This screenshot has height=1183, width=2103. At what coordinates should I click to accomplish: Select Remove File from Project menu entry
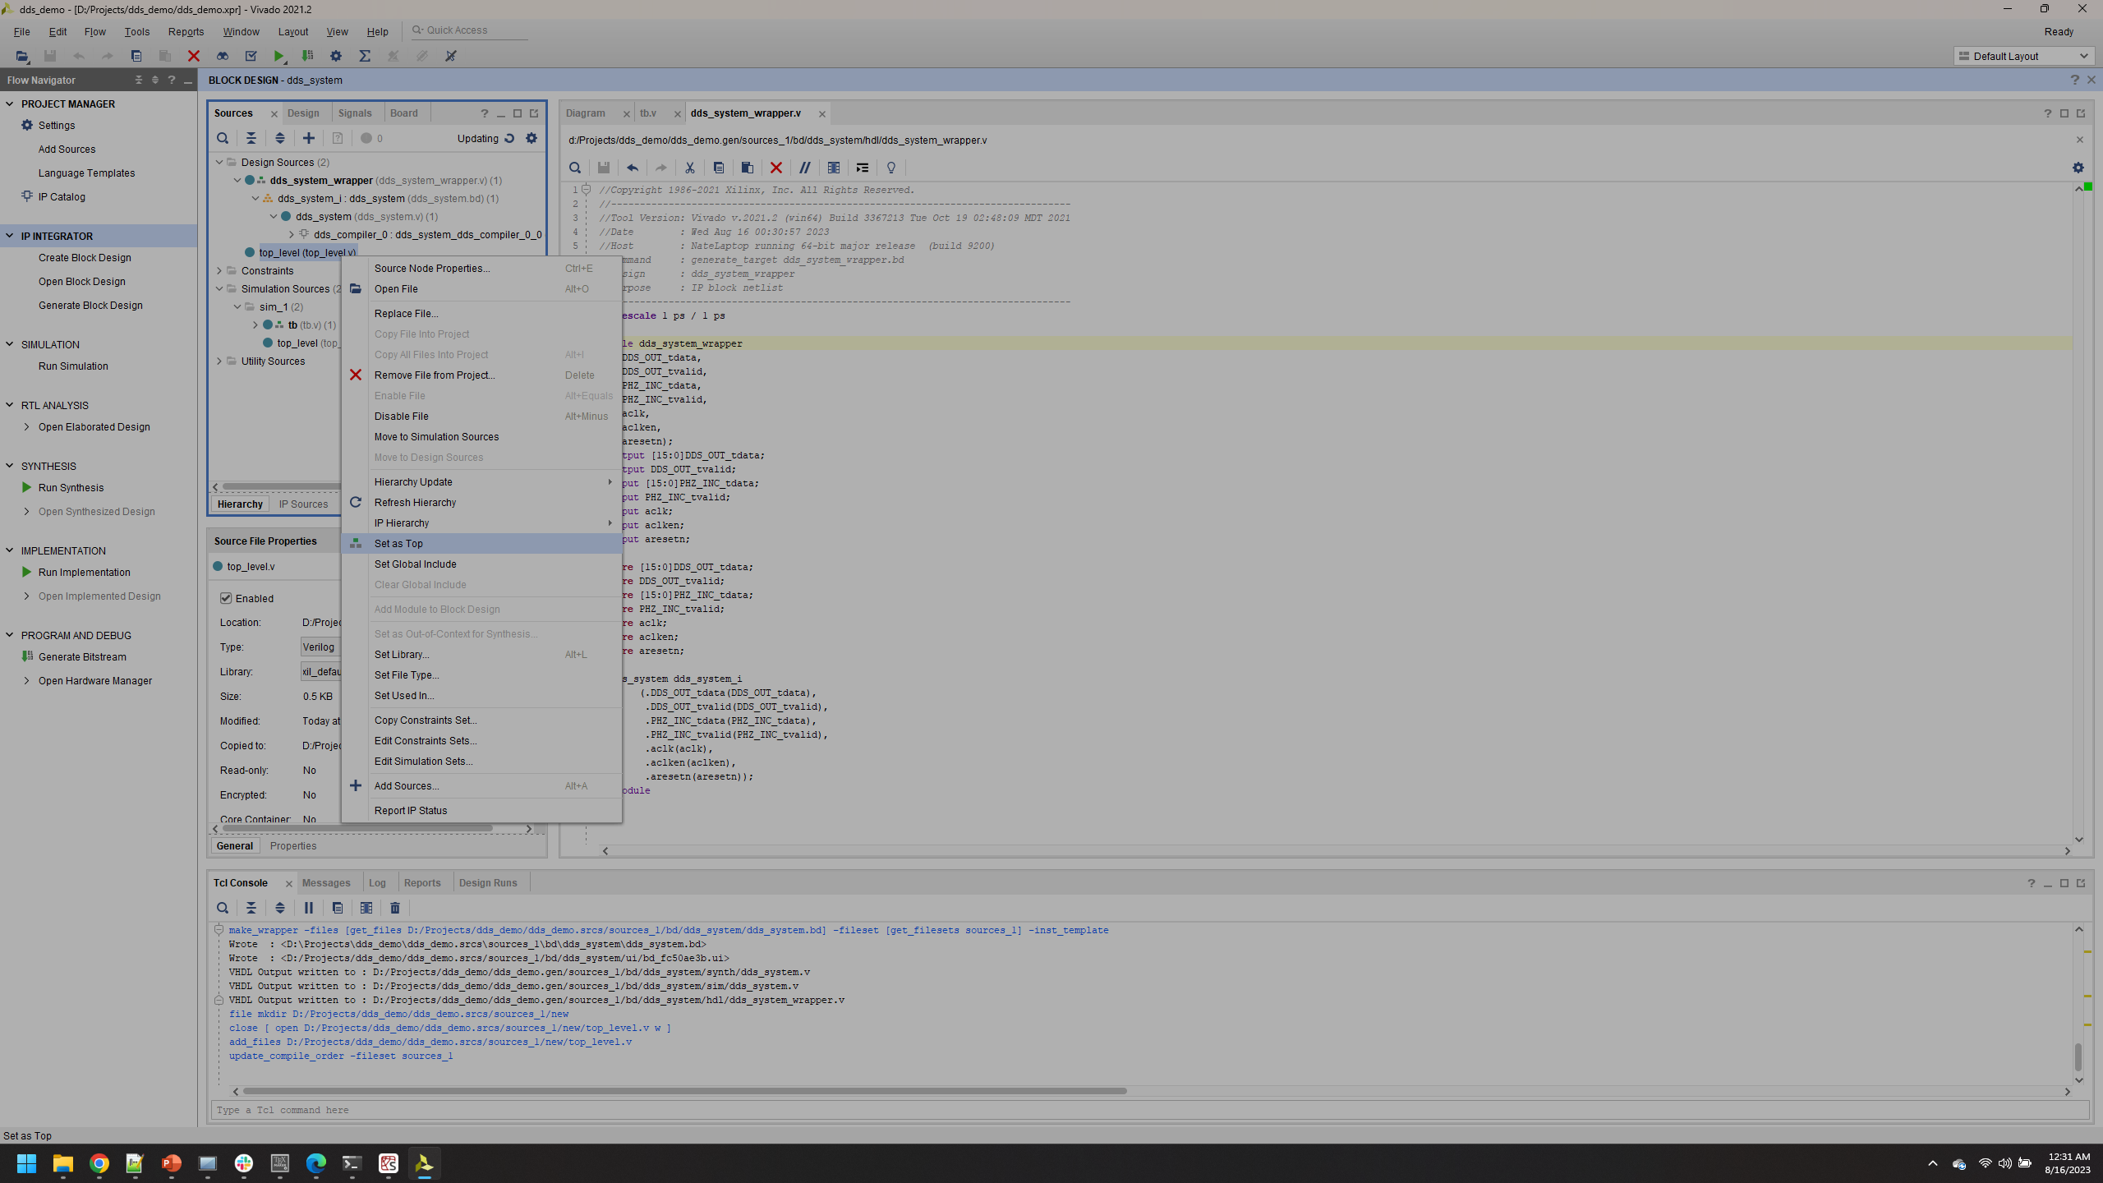tap(481, 375)
